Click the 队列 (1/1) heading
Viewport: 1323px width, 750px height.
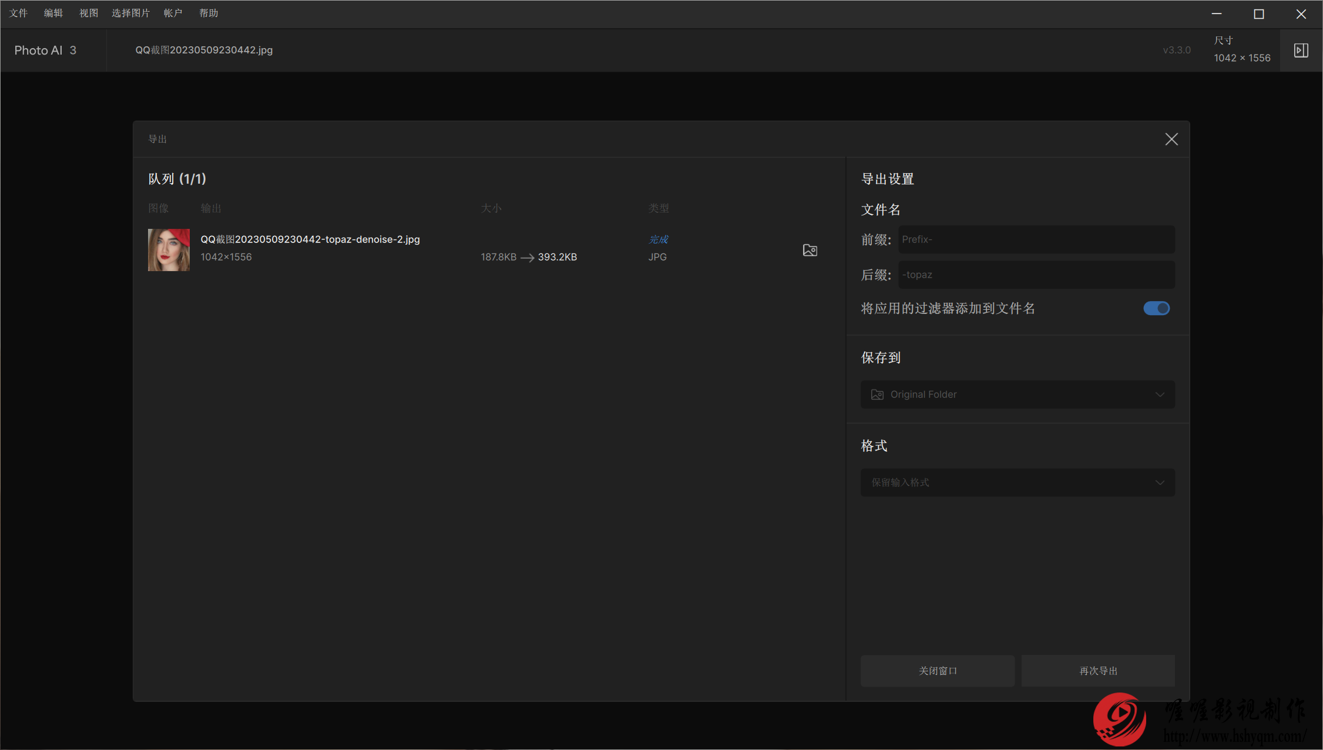(177, 179)
